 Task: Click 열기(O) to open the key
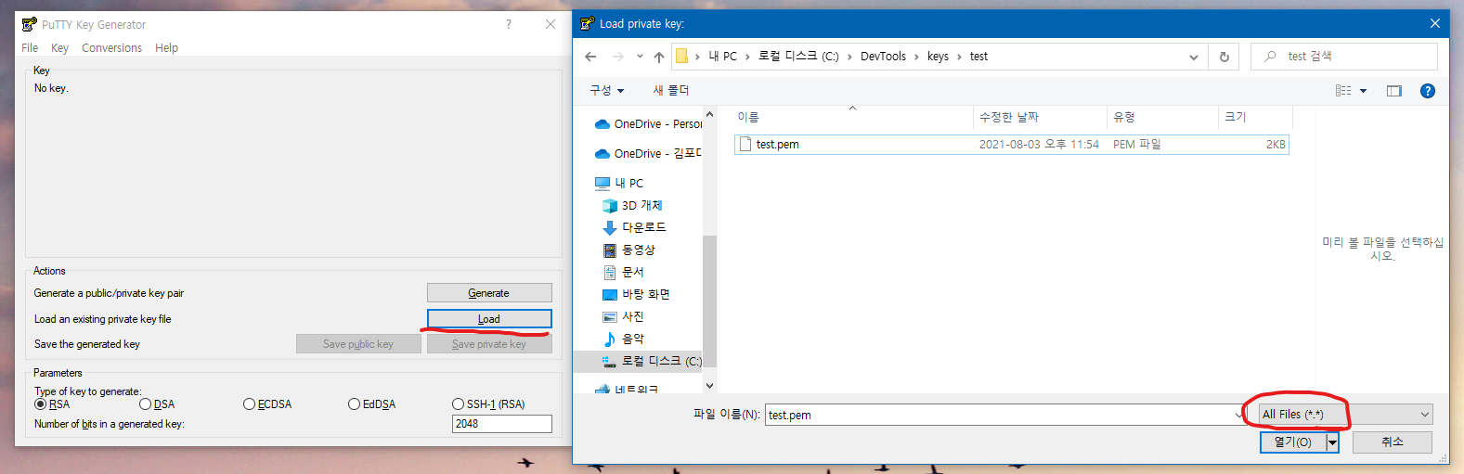(x=1293, y=442)
